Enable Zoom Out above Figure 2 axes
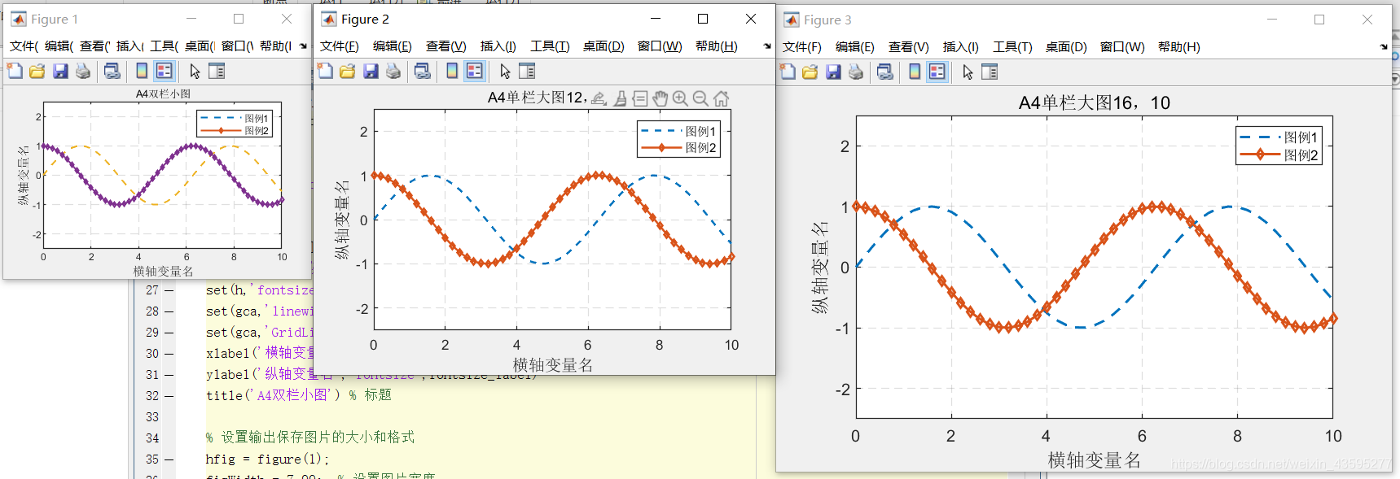Viewport: 1400px width, 479px height. (700, 98)
